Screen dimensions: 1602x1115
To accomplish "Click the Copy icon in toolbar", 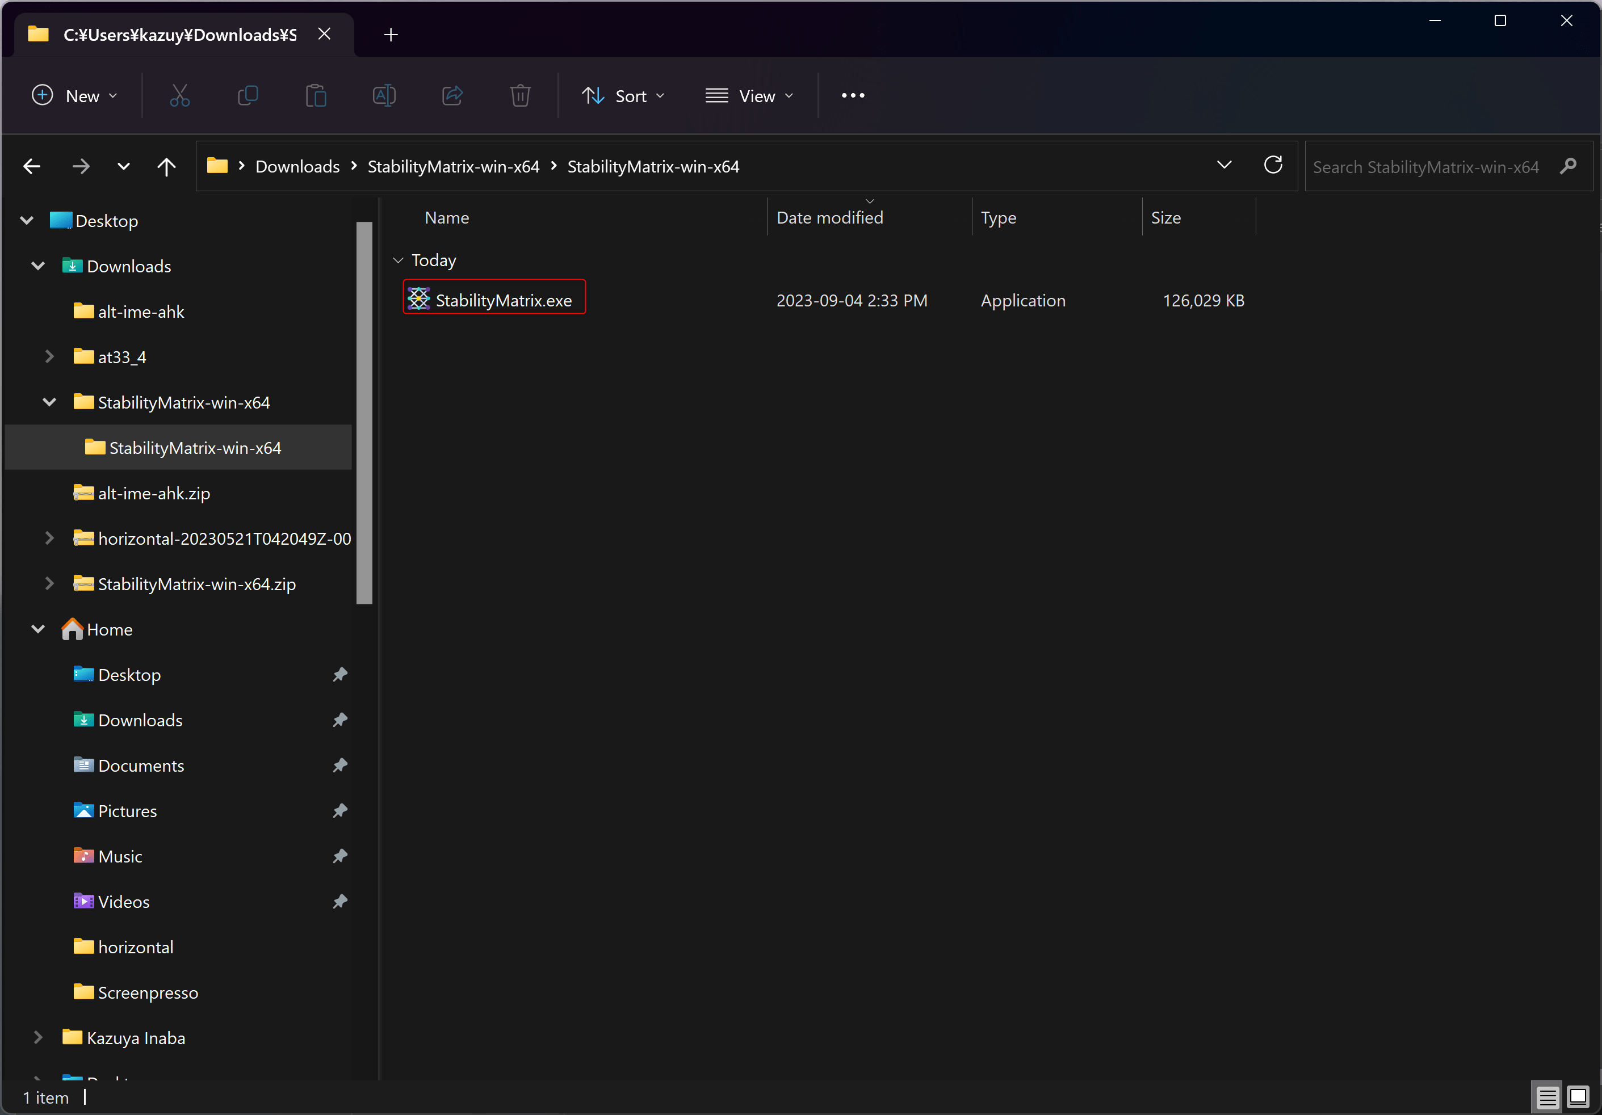I will coord(248,95).
